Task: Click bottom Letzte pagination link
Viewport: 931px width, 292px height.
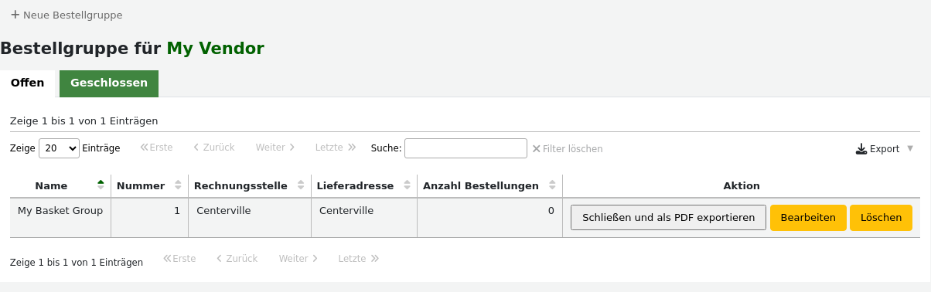Action: coord(358,260)
